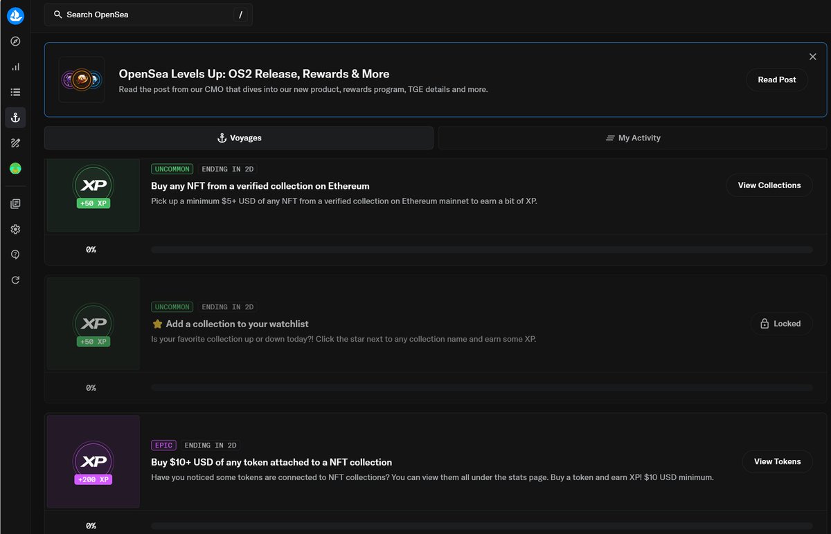Click the star icon beside Add a collection
831x534 pixels.
157,324
